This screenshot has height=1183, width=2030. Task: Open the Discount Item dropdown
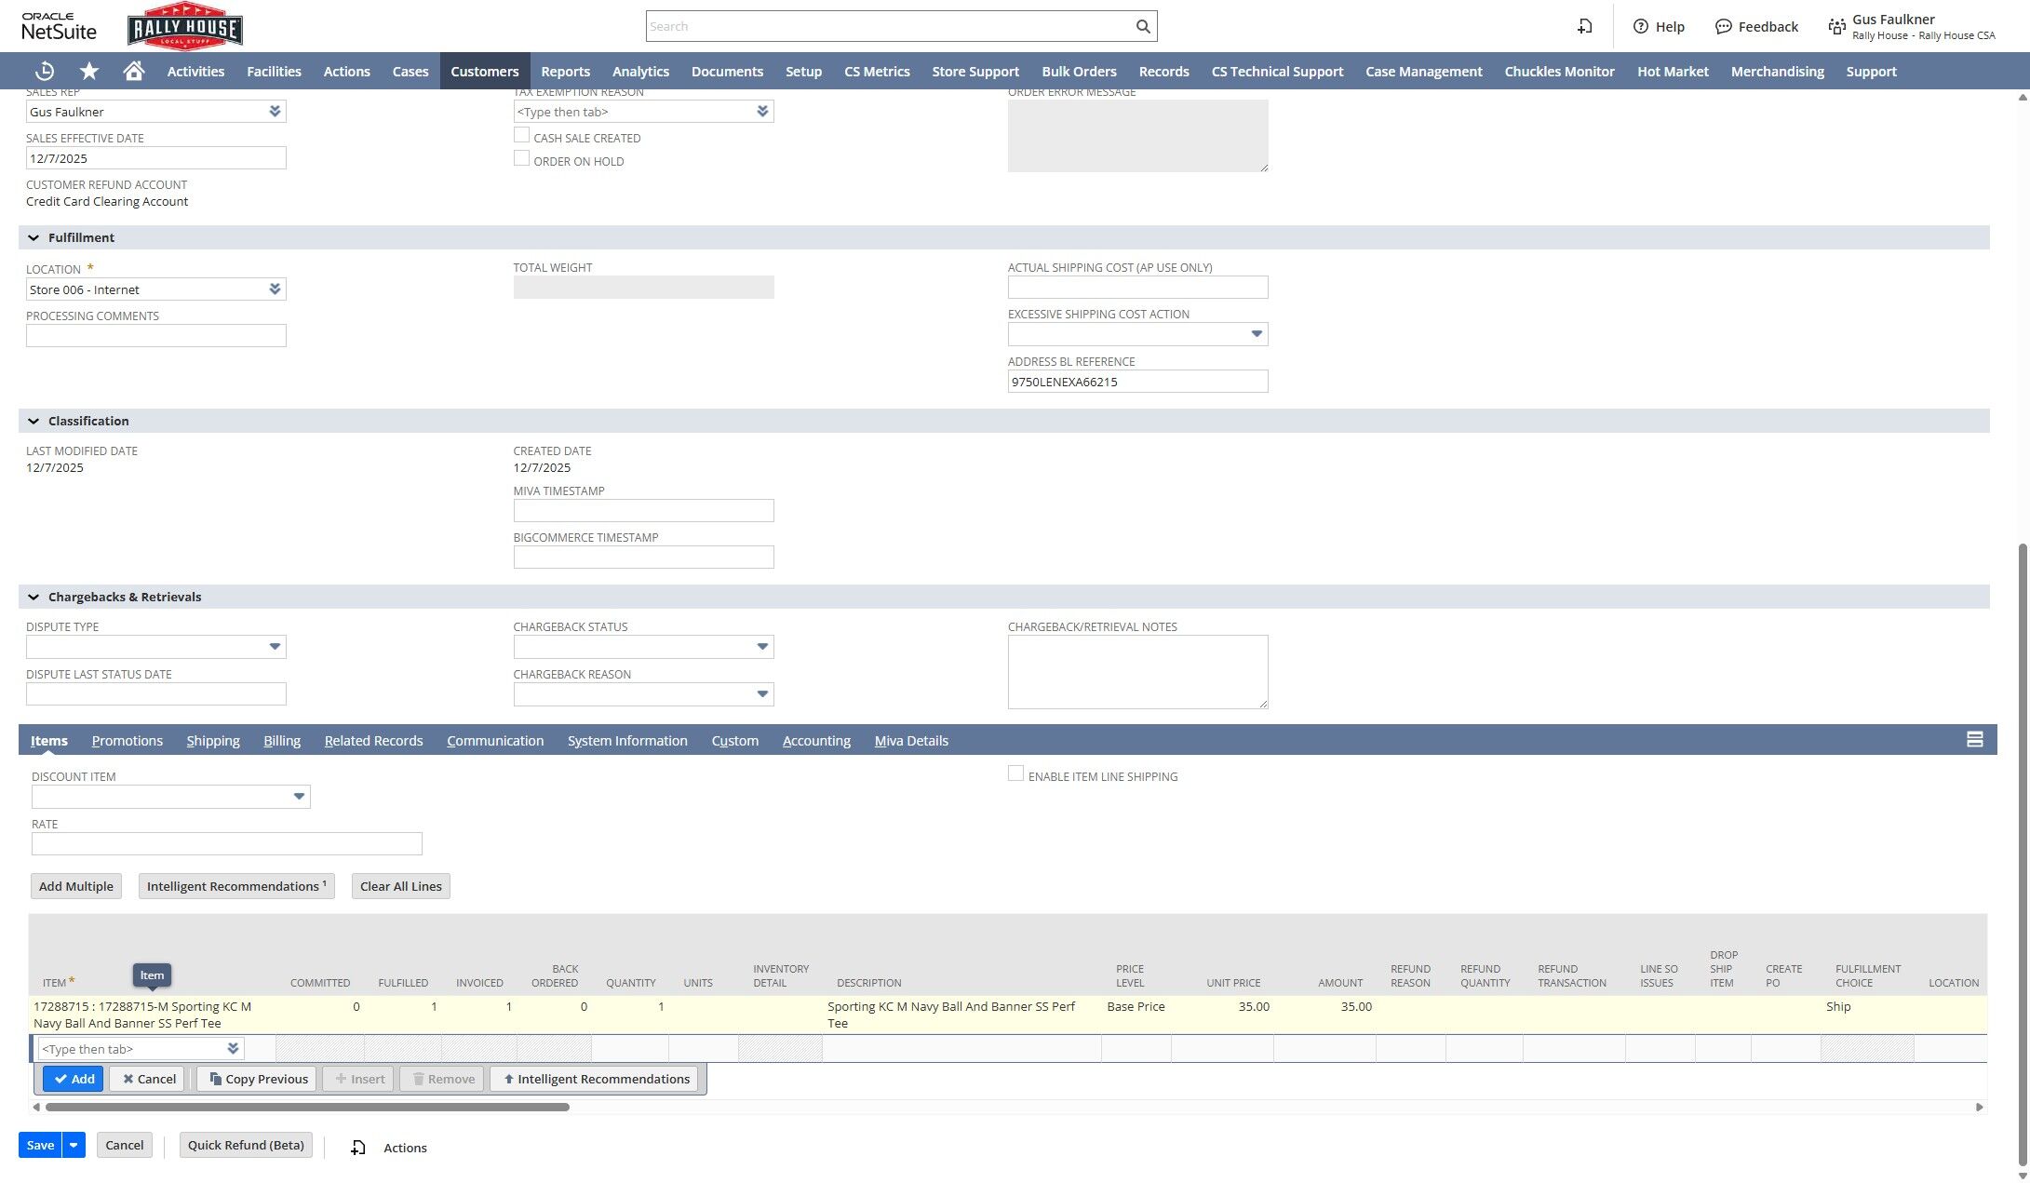pyautogui.click(x=299, y=797)
